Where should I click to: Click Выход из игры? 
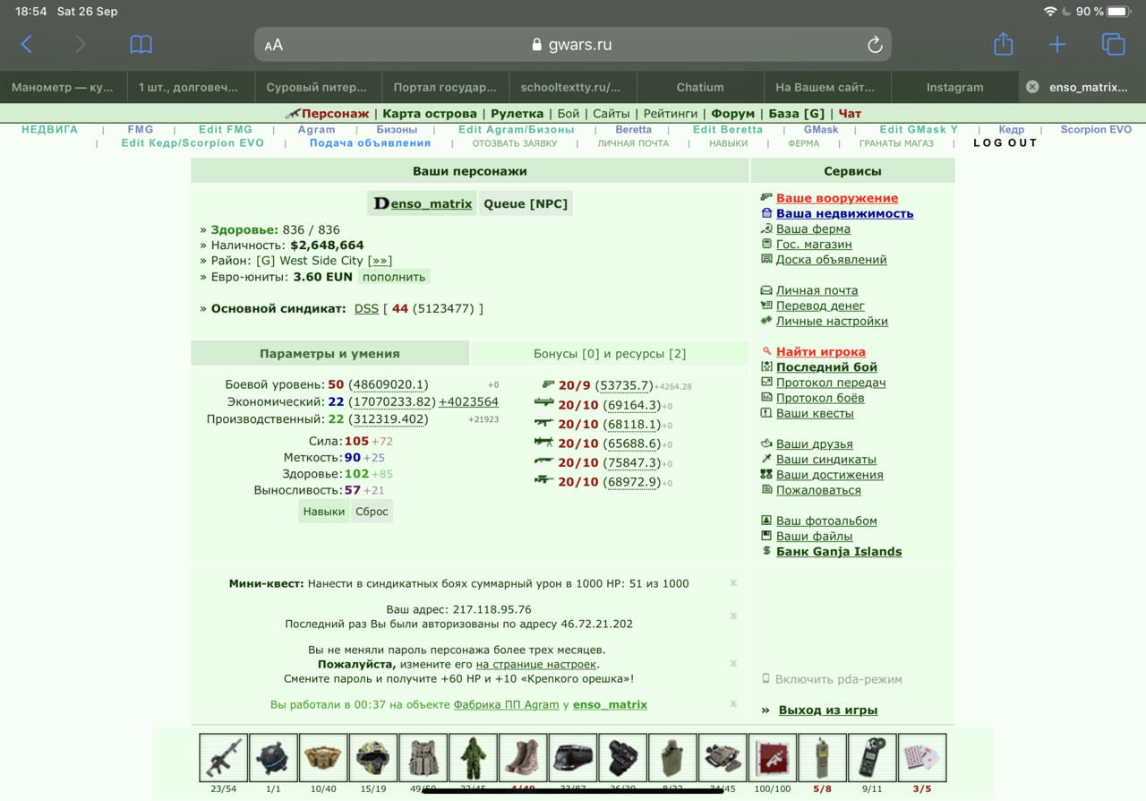pyautogui.click(x=828, y=711)
